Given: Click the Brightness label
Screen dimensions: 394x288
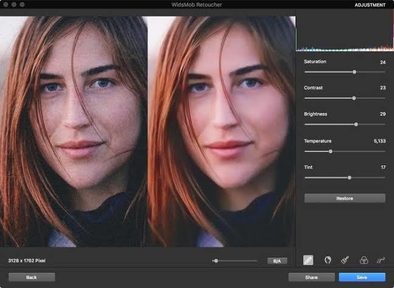Looking at the screenshot, I should coord(316,114).
